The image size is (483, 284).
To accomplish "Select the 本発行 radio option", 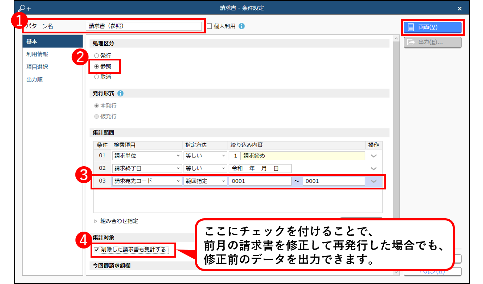I will click(x=97, y=105).
